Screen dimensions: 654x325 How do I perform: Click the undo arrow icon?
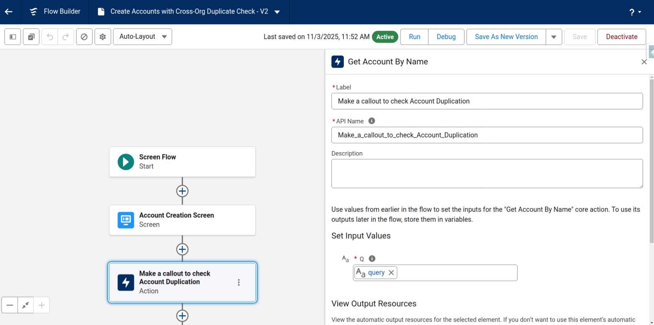coord(50,37)
